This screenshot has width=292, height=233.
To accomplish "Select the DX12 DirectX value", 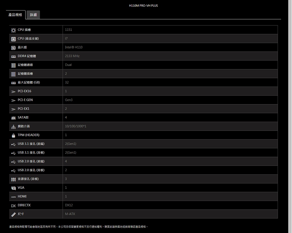I will point(69,205).
